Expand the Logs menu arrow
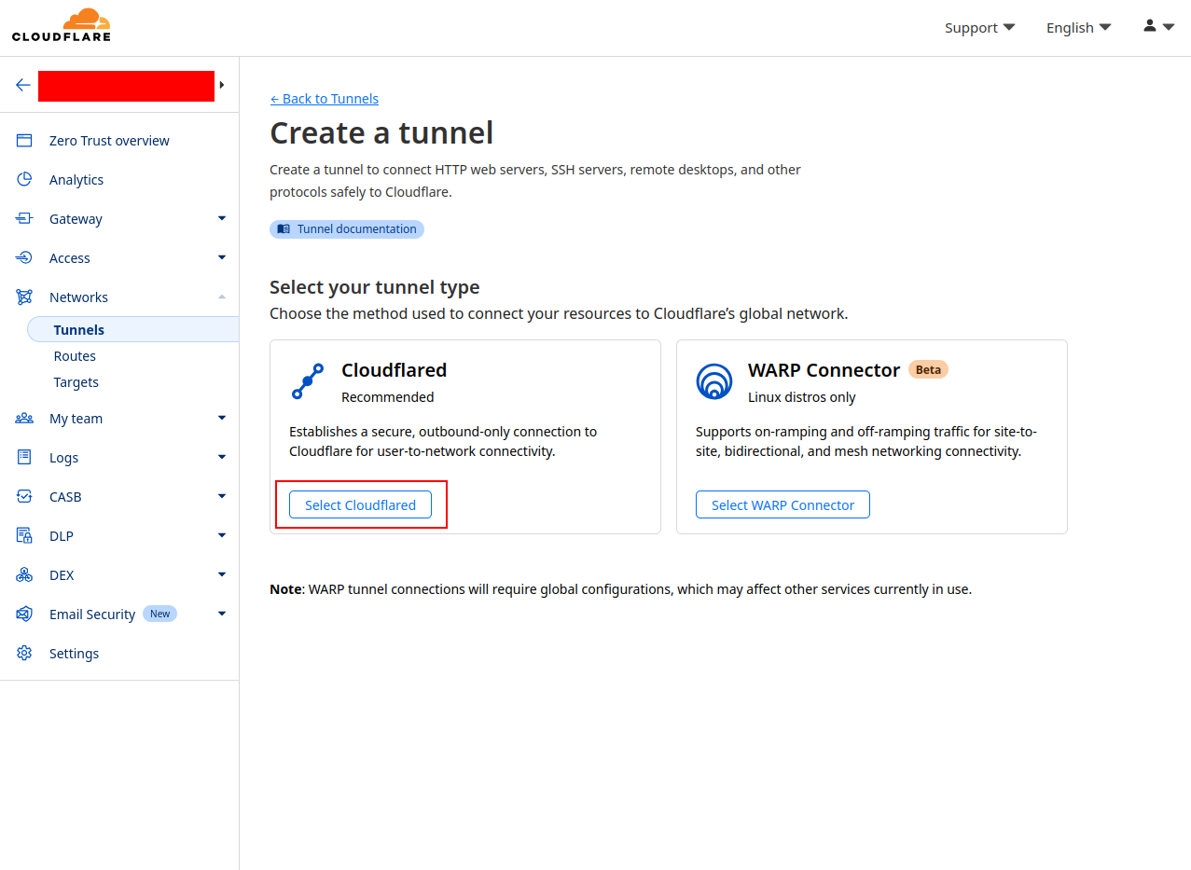The image size is (1191, 870). click(222, 457)
